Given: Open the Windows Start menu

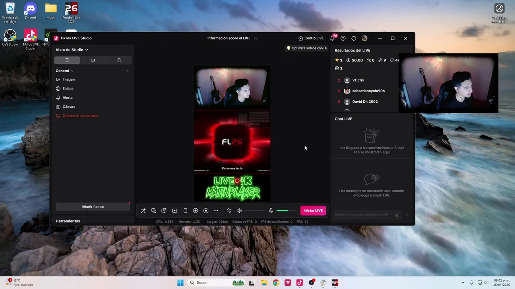Looking at the screenshot, I should (180, 283).
